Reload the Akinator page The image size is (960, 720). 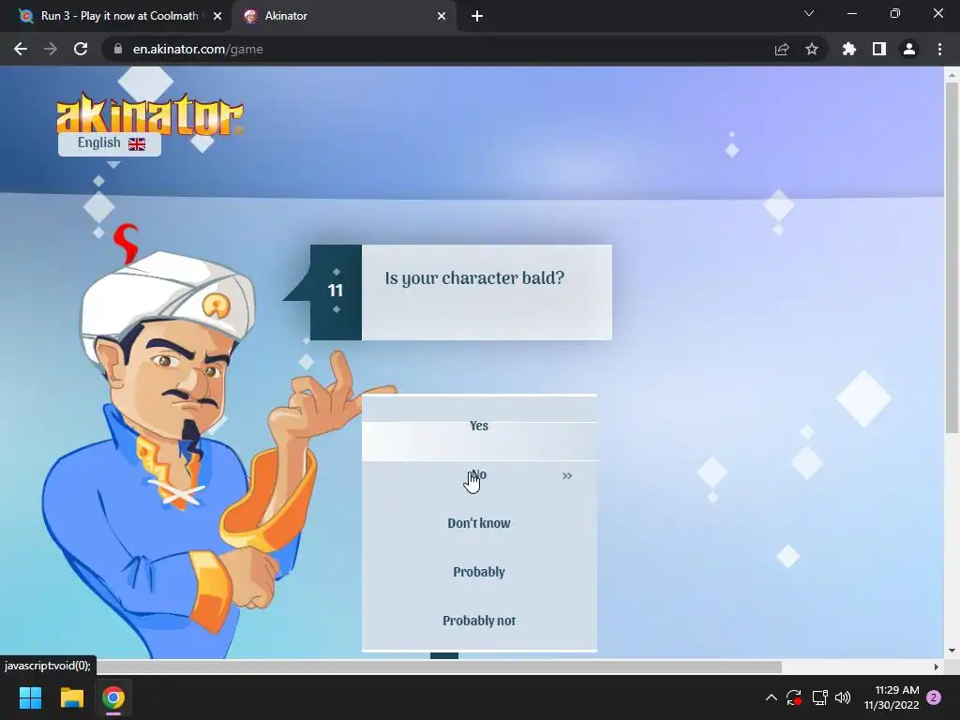click(81, 49)
